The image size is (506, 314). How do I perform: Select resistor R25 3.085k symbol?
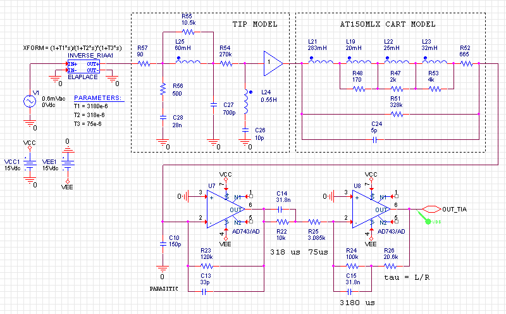314,222
